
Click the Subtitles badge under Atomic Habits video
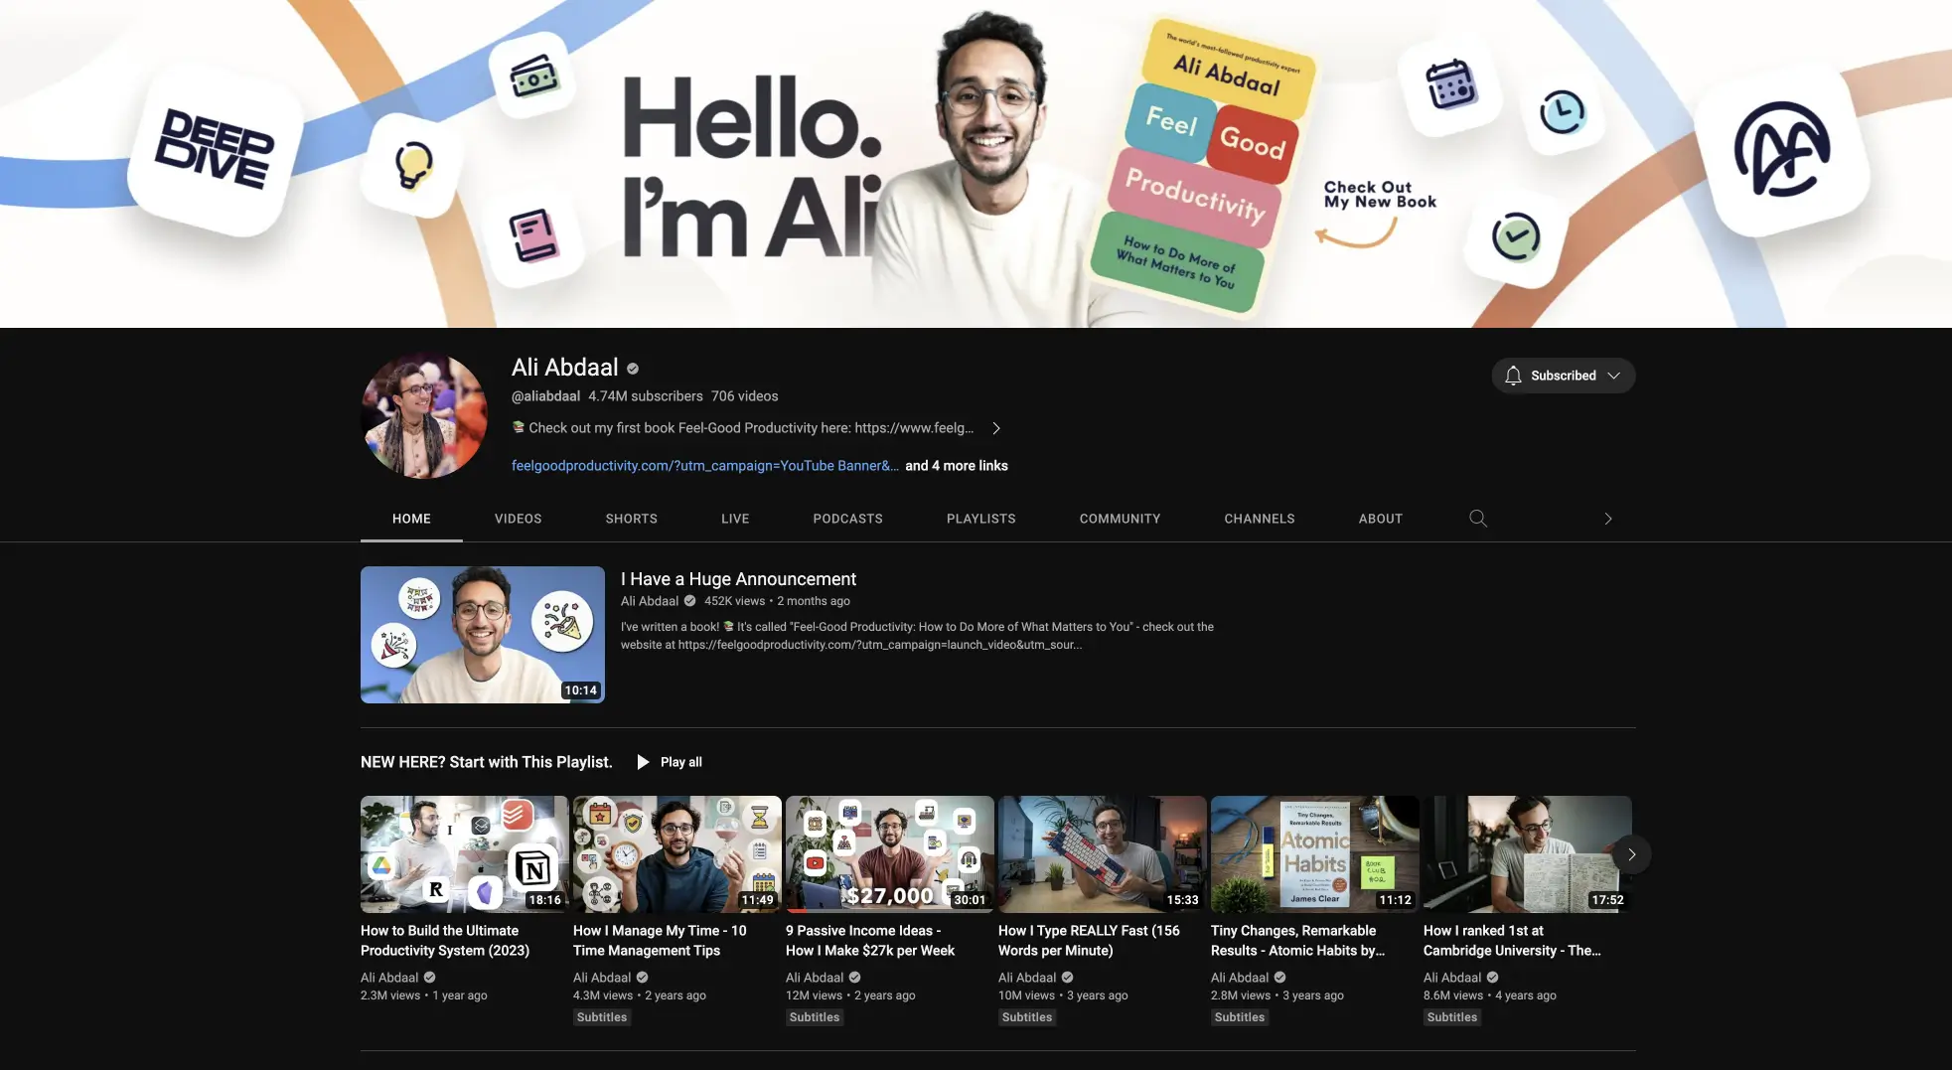[1240, 1017]
